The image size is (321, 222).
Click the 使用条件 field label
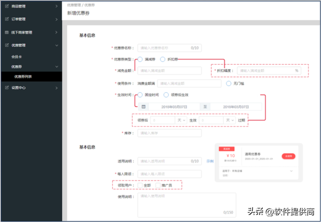coord(125,84)
